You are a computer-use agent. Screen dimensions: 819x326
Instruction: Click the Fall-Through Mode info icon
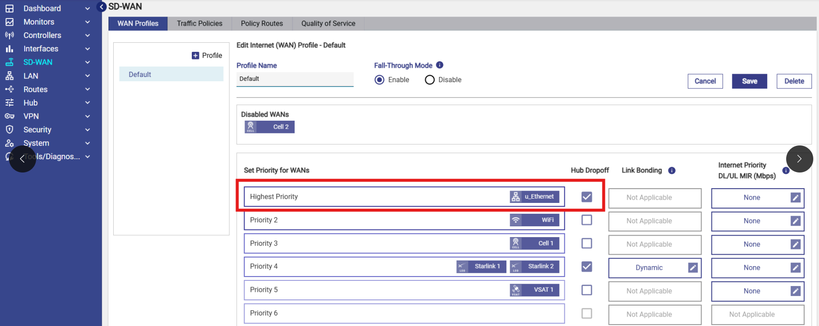click(440, 65)
